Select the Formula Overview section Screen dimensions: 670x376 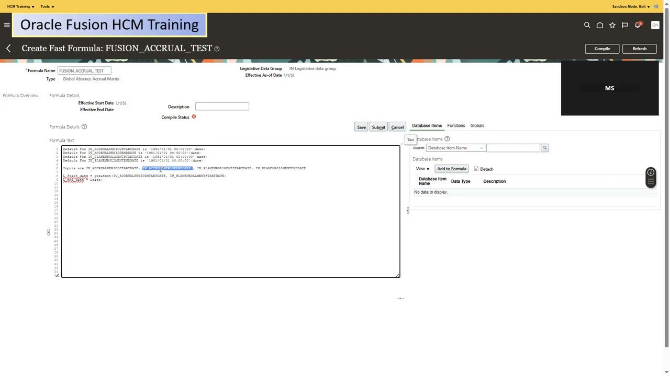[x=20, y=96]
